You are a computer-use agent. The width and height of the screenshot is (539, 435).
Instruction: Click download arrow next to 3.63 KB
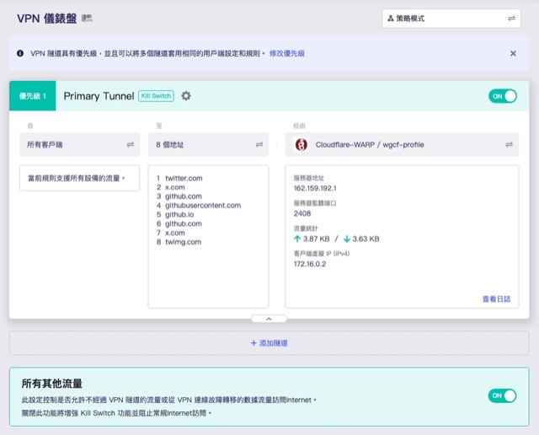pyautogui.click(x=347, y=239)
